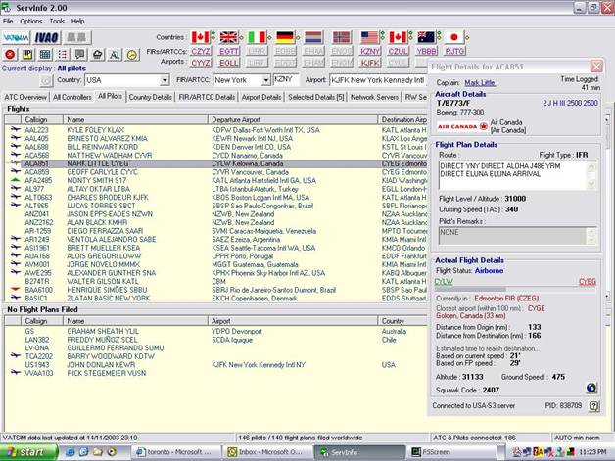This screenshot has height=461, width=615.
Task: Select the Germany flag icon
Action: point(286,36)
